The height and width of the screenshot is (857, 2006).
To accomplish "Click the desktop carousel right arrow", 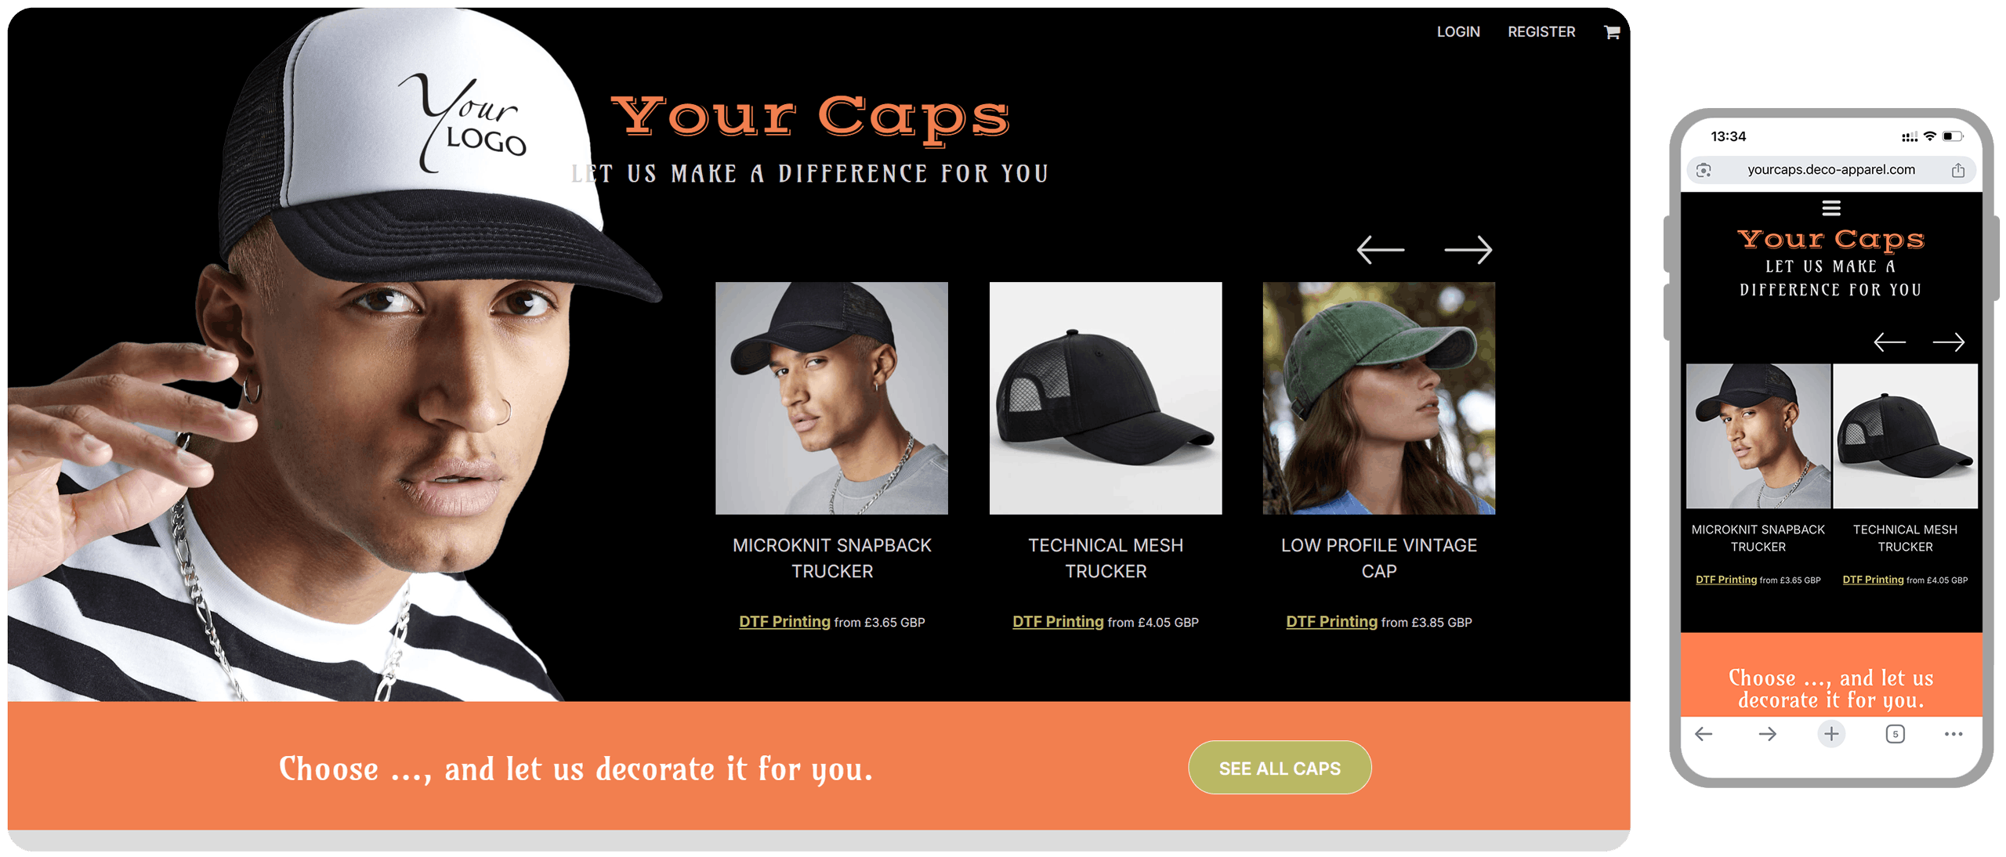I will pyautogui.click(x=1468, y=250).
